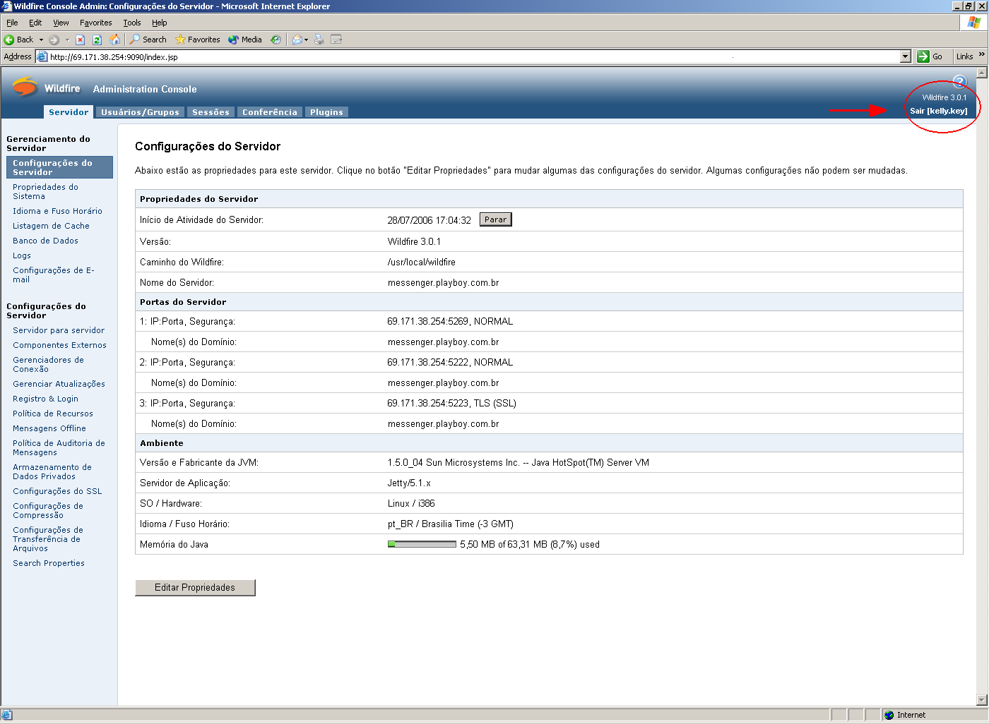Click the Mail envelope icon

coord(297,40)
